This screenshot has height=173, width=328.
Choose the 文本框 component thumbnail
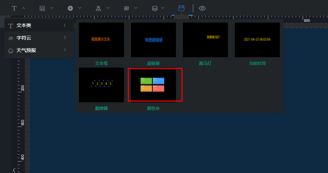[101, 40]
